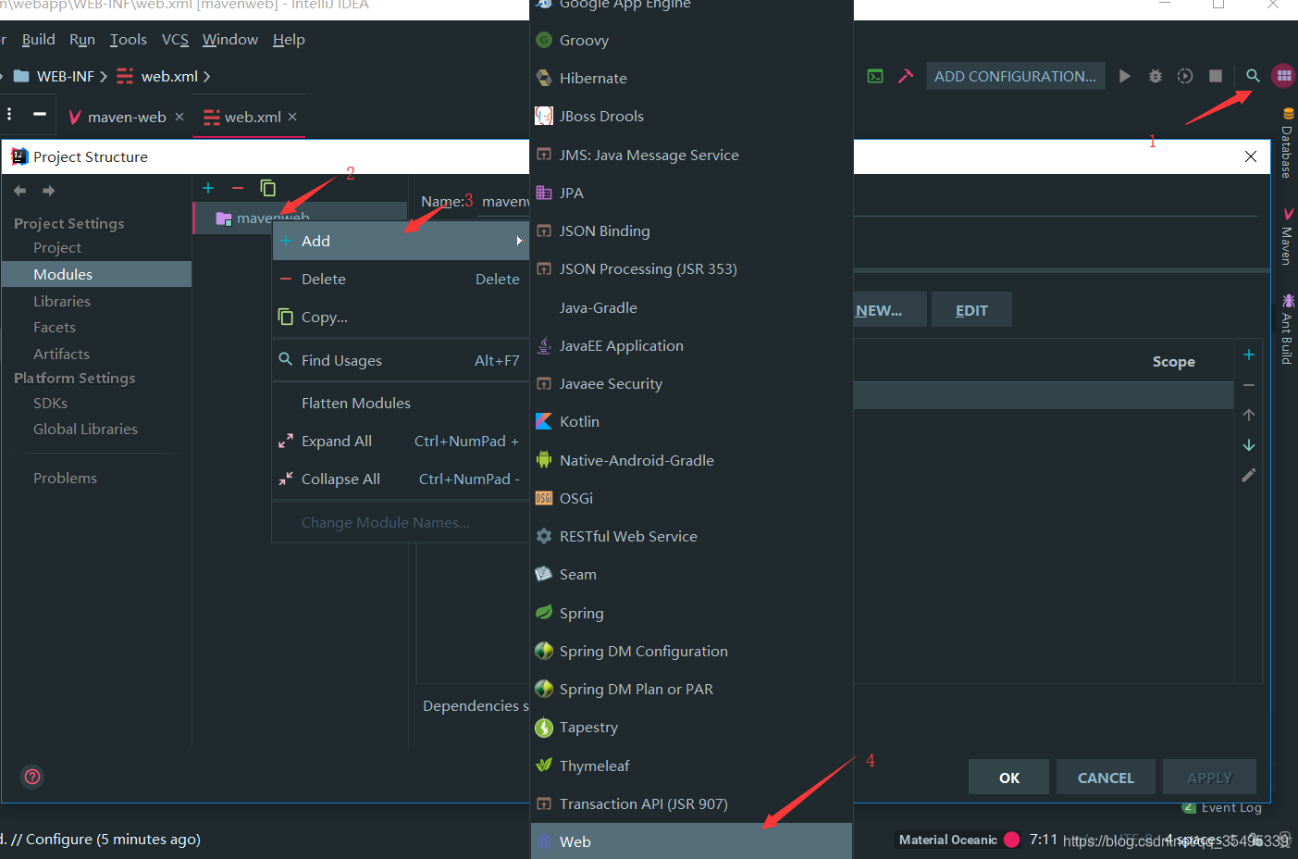This screenshot has height=859, width=1298.
Task: Click the Stop square icon
Action: click(1216, 76)
